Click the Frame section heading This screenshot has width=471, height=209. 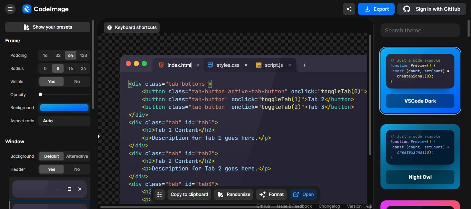pyautogui.click(x=12, y=41)
